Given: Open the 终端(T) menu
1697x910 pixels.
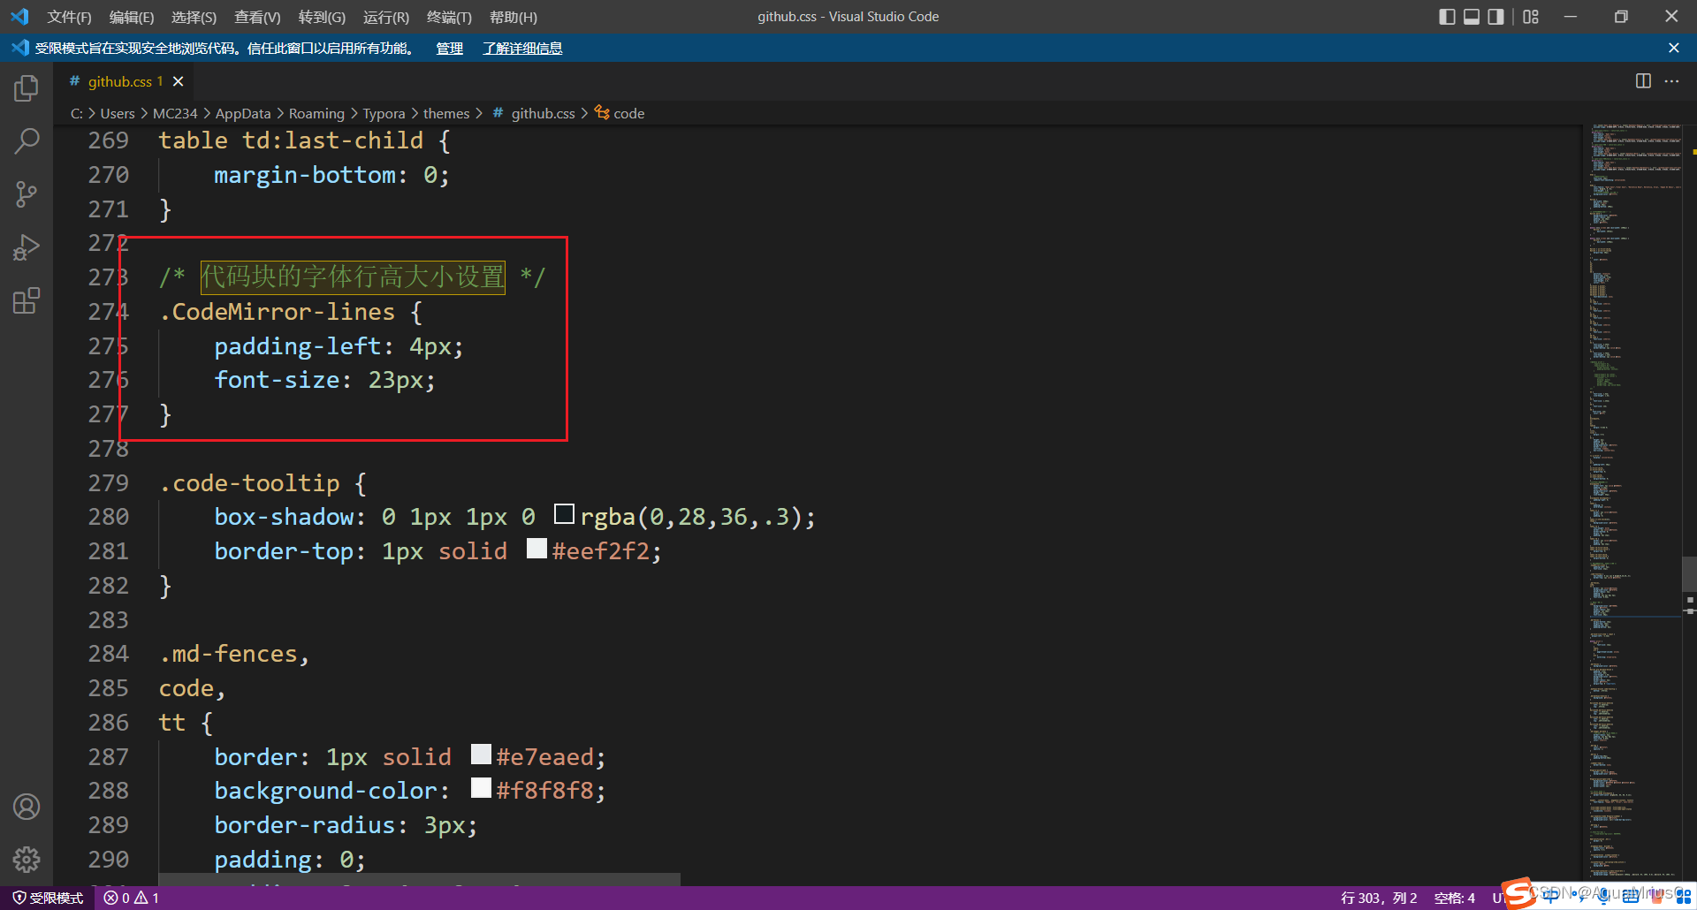Looking at the screenshot, I should point(449,17).
